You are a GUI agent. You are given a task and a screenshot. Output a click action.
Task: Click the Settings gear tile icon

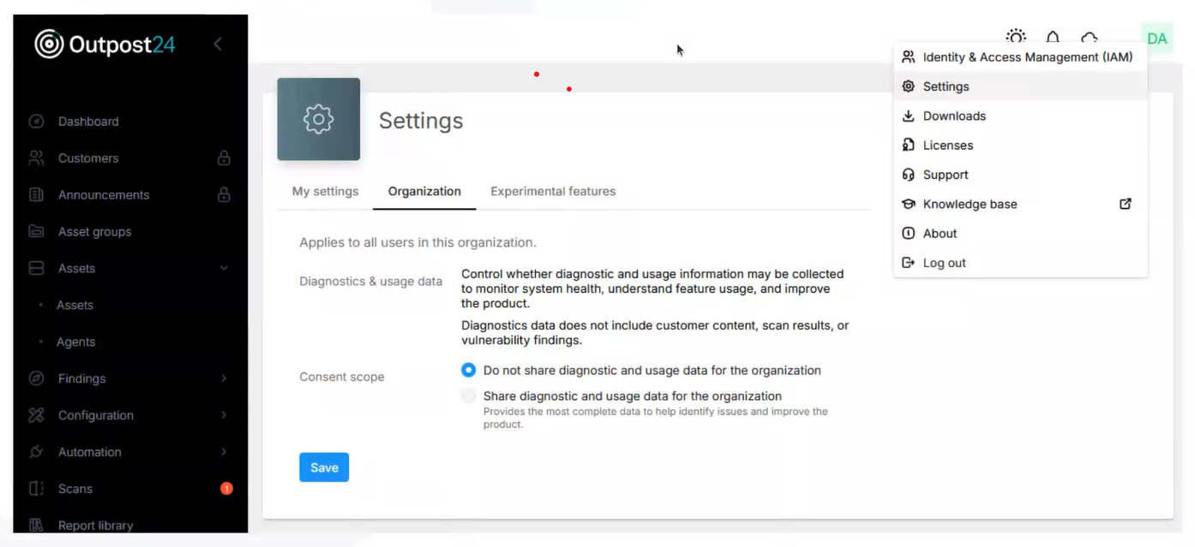click(318, 119)
